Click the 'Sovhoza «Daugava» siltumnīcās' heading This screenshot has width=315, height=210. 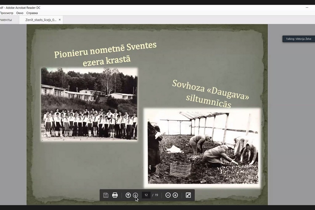210,94
